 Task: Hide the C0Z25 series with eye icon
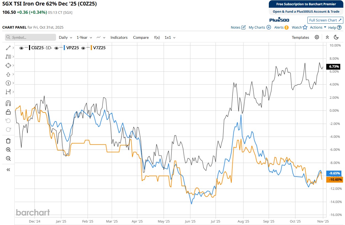pos(21,48)
